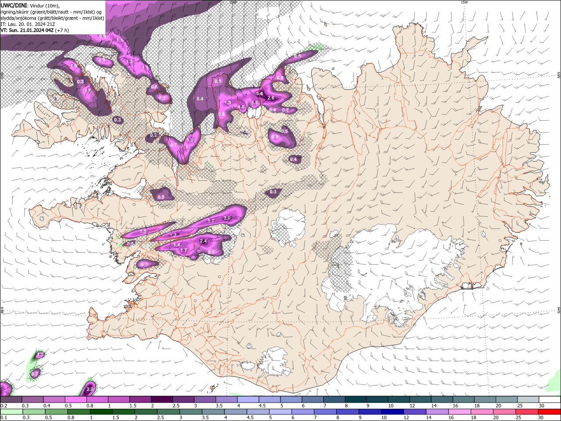Click the '15W' longitude label
Viewport: 561px width, 421px height.
[x=464, y=2]
